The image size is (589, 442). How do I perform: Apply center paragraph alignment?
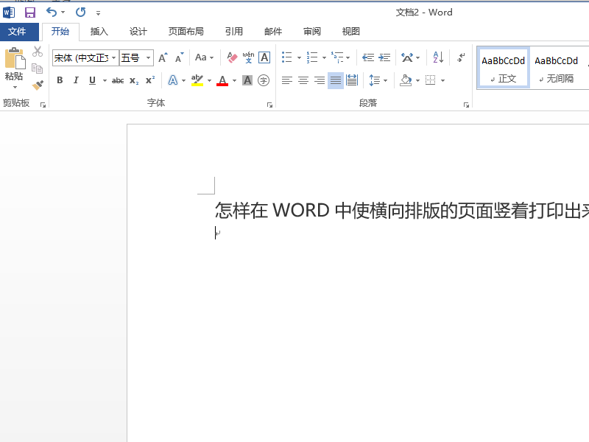pyautogui.click(x=303, y=81)
